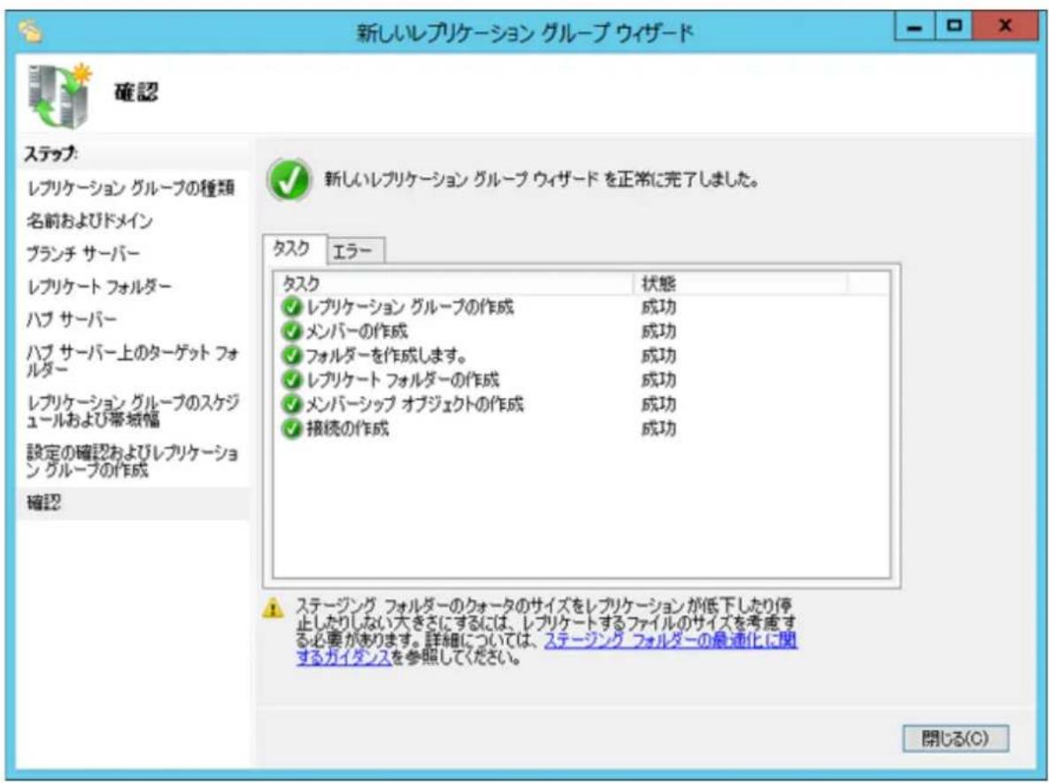Click the checkmark icon beside レプリケート フォルダーの作成
The image size is (1049, 783).
pyautogui.click(x=292, y=380)
